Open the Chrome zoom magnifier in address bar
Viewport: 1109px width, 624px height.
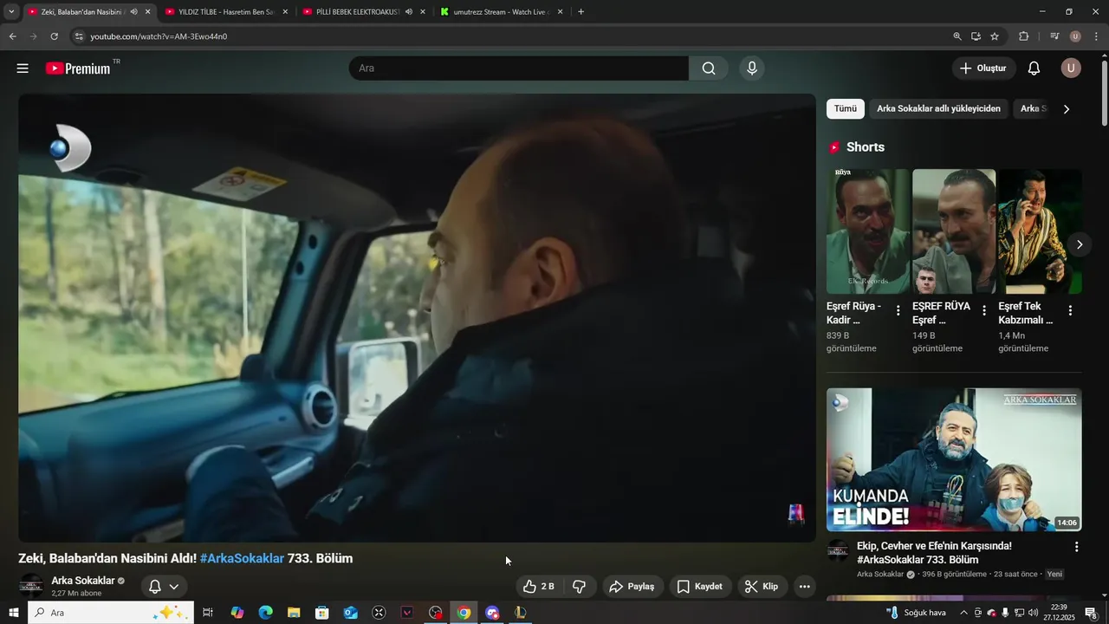click(957, 36)
